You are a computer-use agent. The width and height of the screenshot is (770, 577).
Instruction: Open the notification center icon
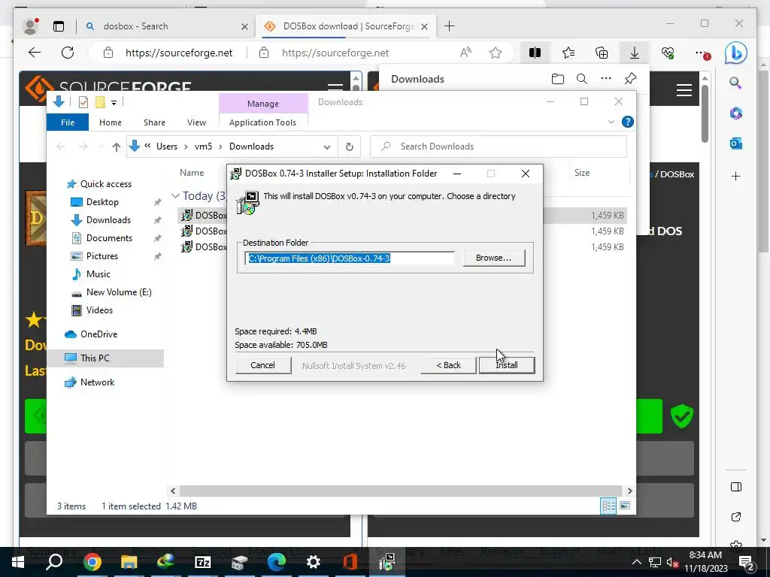[x=747, y=562]
